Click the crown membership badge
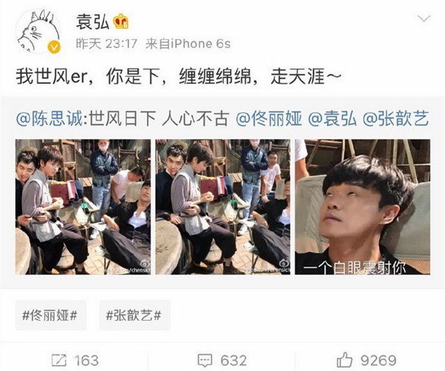445x371 pixels. point(121,21)
